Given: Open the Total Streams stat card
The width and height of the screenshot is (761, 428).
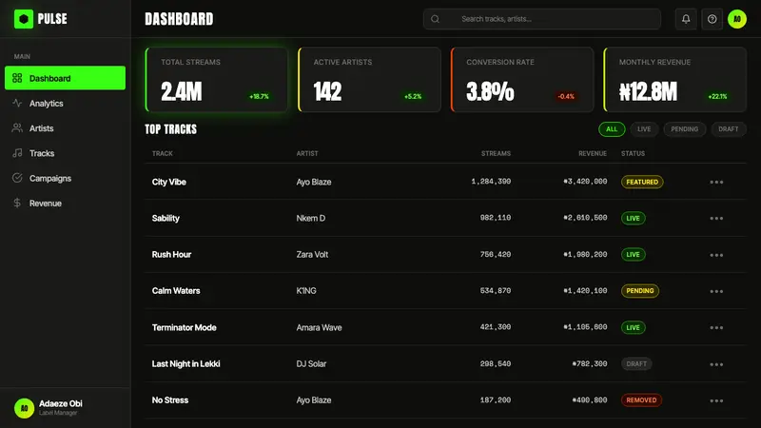Looking at the screenshot, I should pos(217,80).
